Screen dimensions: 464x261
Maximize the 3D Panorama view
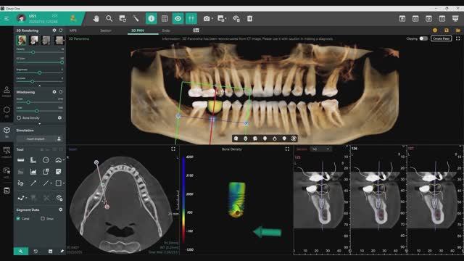458,38
